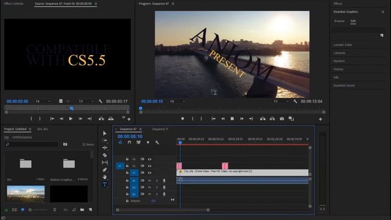Open Source monitor settings wrench
391x220 pixels.
[x=100, y=101]
